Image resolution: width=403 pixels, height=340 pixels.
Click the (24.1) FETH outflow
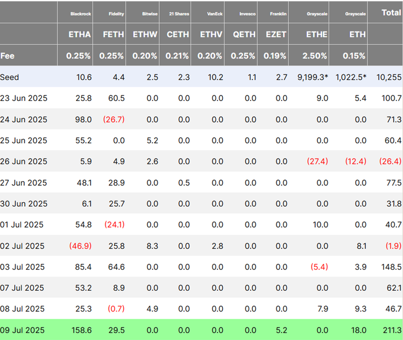pyautogui.click(x=114, y=225)
